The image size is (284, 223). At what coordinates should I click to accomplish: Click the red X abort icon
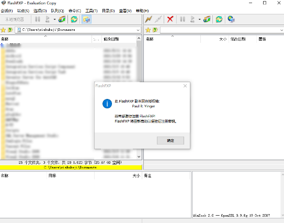(170, 19)
